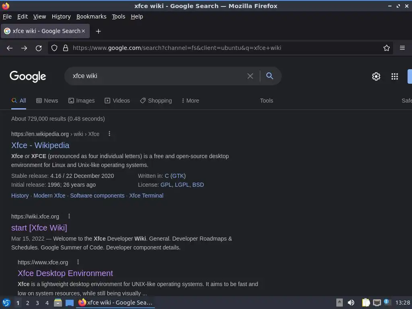Select the All results tab

point(19,101)
